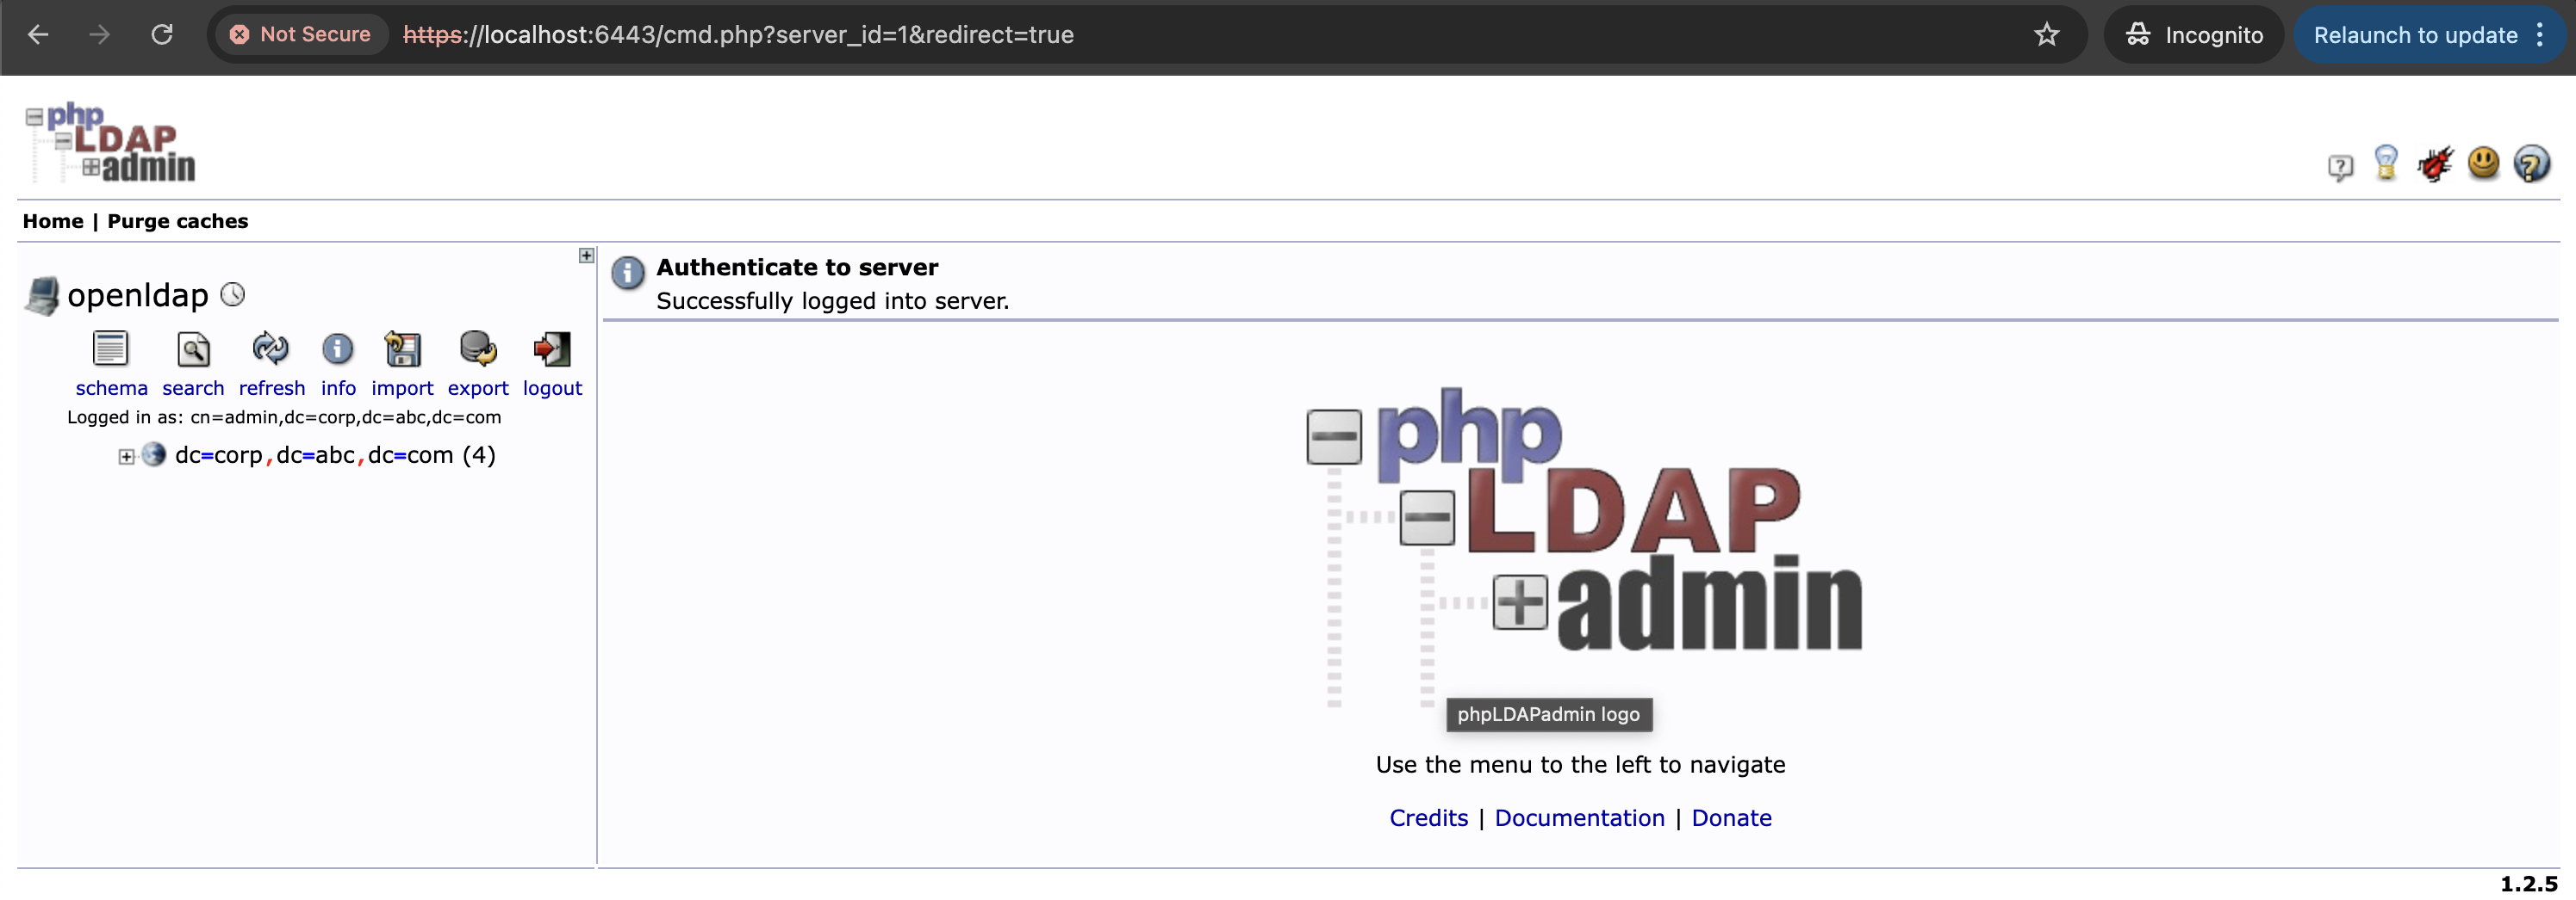
Task: Click the speech bubble question icon
Action: coord(2339,166)
